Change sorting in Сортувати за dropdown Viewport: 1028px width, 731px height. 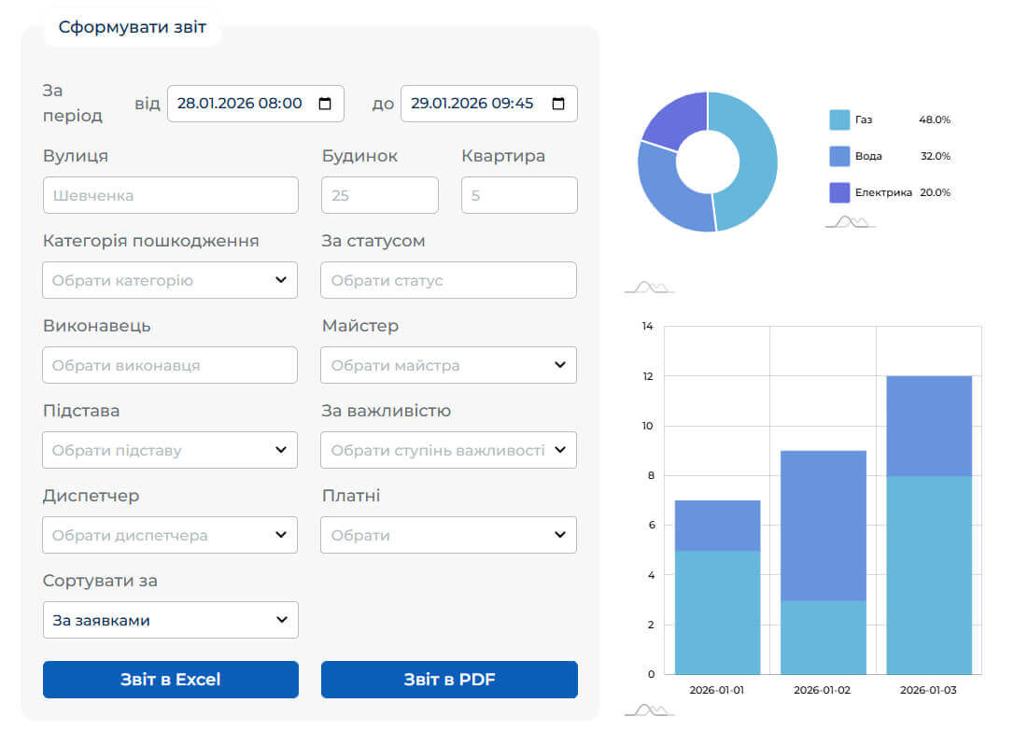coord(170,620)
